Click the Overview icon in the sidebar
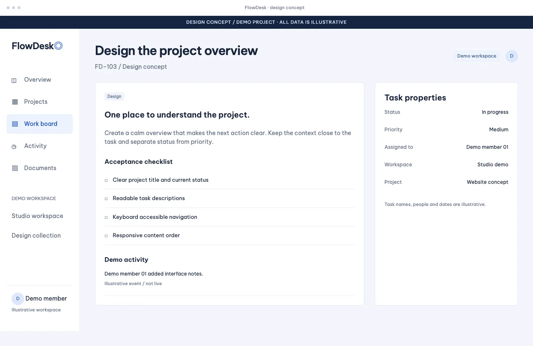Viewport: 533px width, 346px height. click(14, 80)
